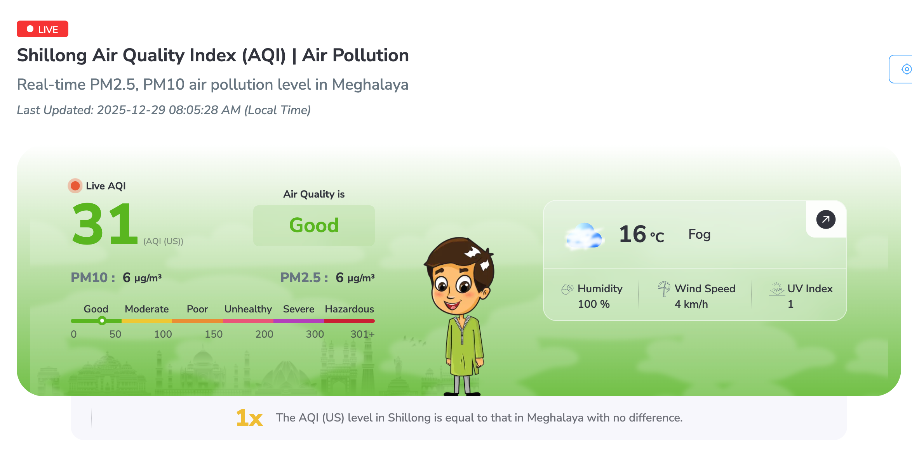912x451 pixels.
Task: Click the red Live AQI dot
Action: tap(75, 186)
